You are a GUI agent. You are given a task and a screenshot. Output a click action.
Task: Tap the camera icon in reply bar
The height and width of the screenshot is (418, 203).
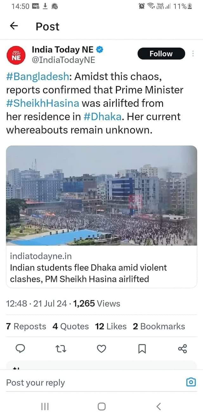click(x=191, y=382)
